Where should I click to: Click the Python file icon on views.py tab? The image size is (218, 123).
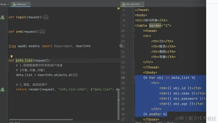(14, 4)
